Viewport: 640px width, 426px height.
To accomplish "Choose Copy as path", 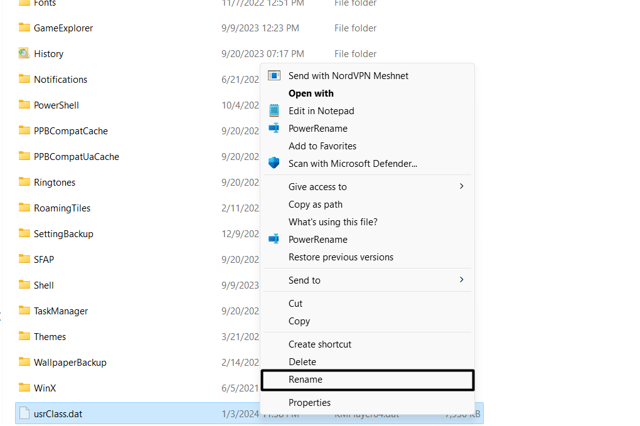I will point(316,204).
